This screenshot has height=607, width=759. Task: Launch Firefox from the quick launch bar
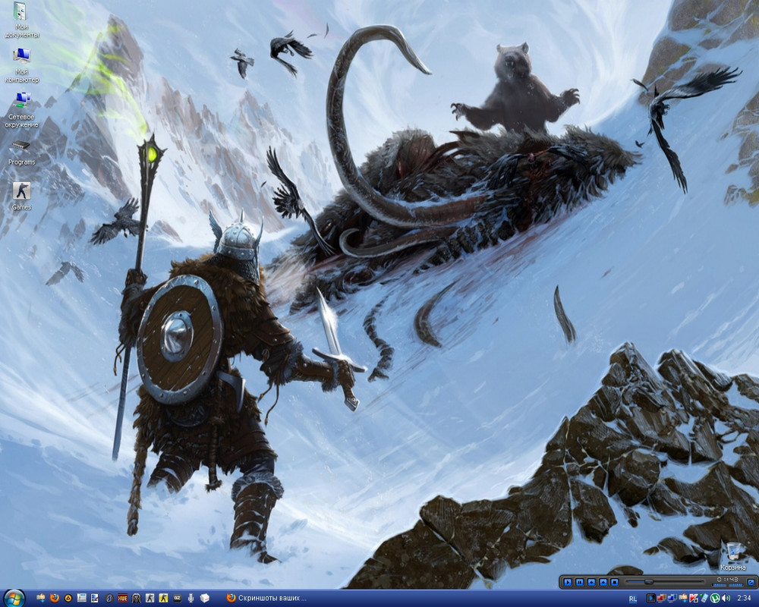pyautogui.click(x=55, y=598)
